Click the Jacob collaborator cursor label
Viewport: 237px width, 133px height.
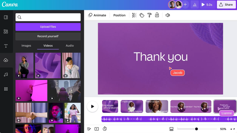tap(177, 73)
